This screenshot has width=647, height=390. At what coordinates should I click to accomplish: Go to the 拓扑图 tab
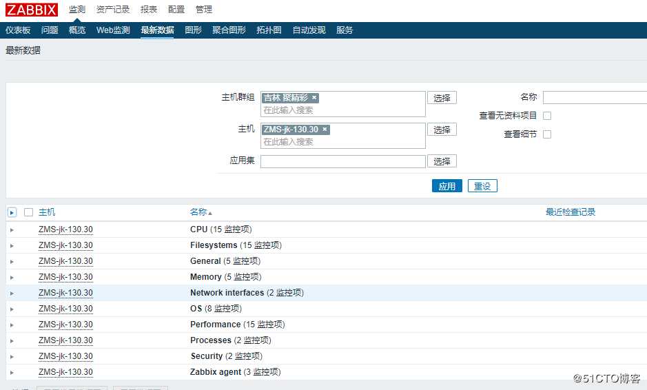click(x=269, y=30)
